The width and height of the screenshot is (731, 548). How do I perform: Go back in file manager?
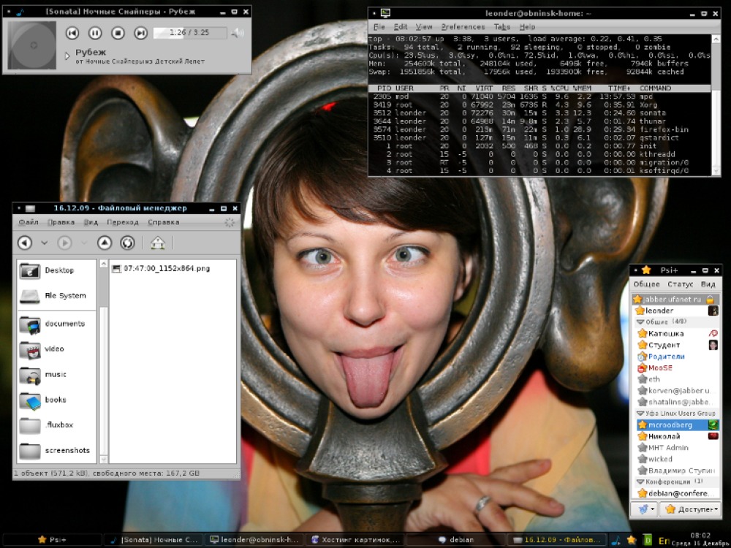coord(25,243)
